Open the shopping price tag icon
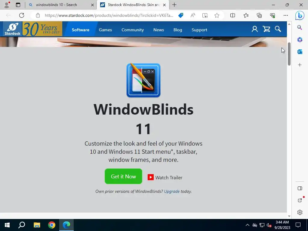This screenshot has height=231, width=308. [x=181, y=15]
